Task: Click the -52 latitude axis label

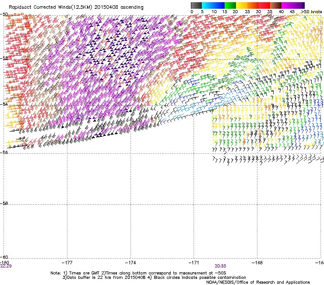Action: point(4,58)
